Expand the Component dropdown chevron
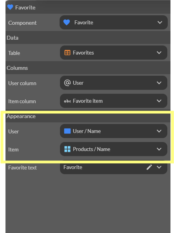Viewport: 174px width, 233px height. (x=160, y=22)
